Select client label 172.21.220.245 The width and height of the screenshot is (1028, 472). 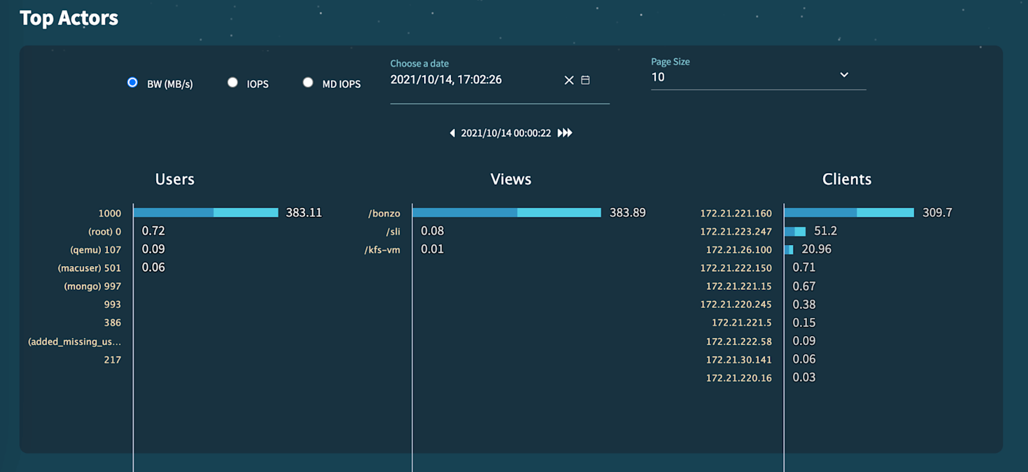pos(736,305)
